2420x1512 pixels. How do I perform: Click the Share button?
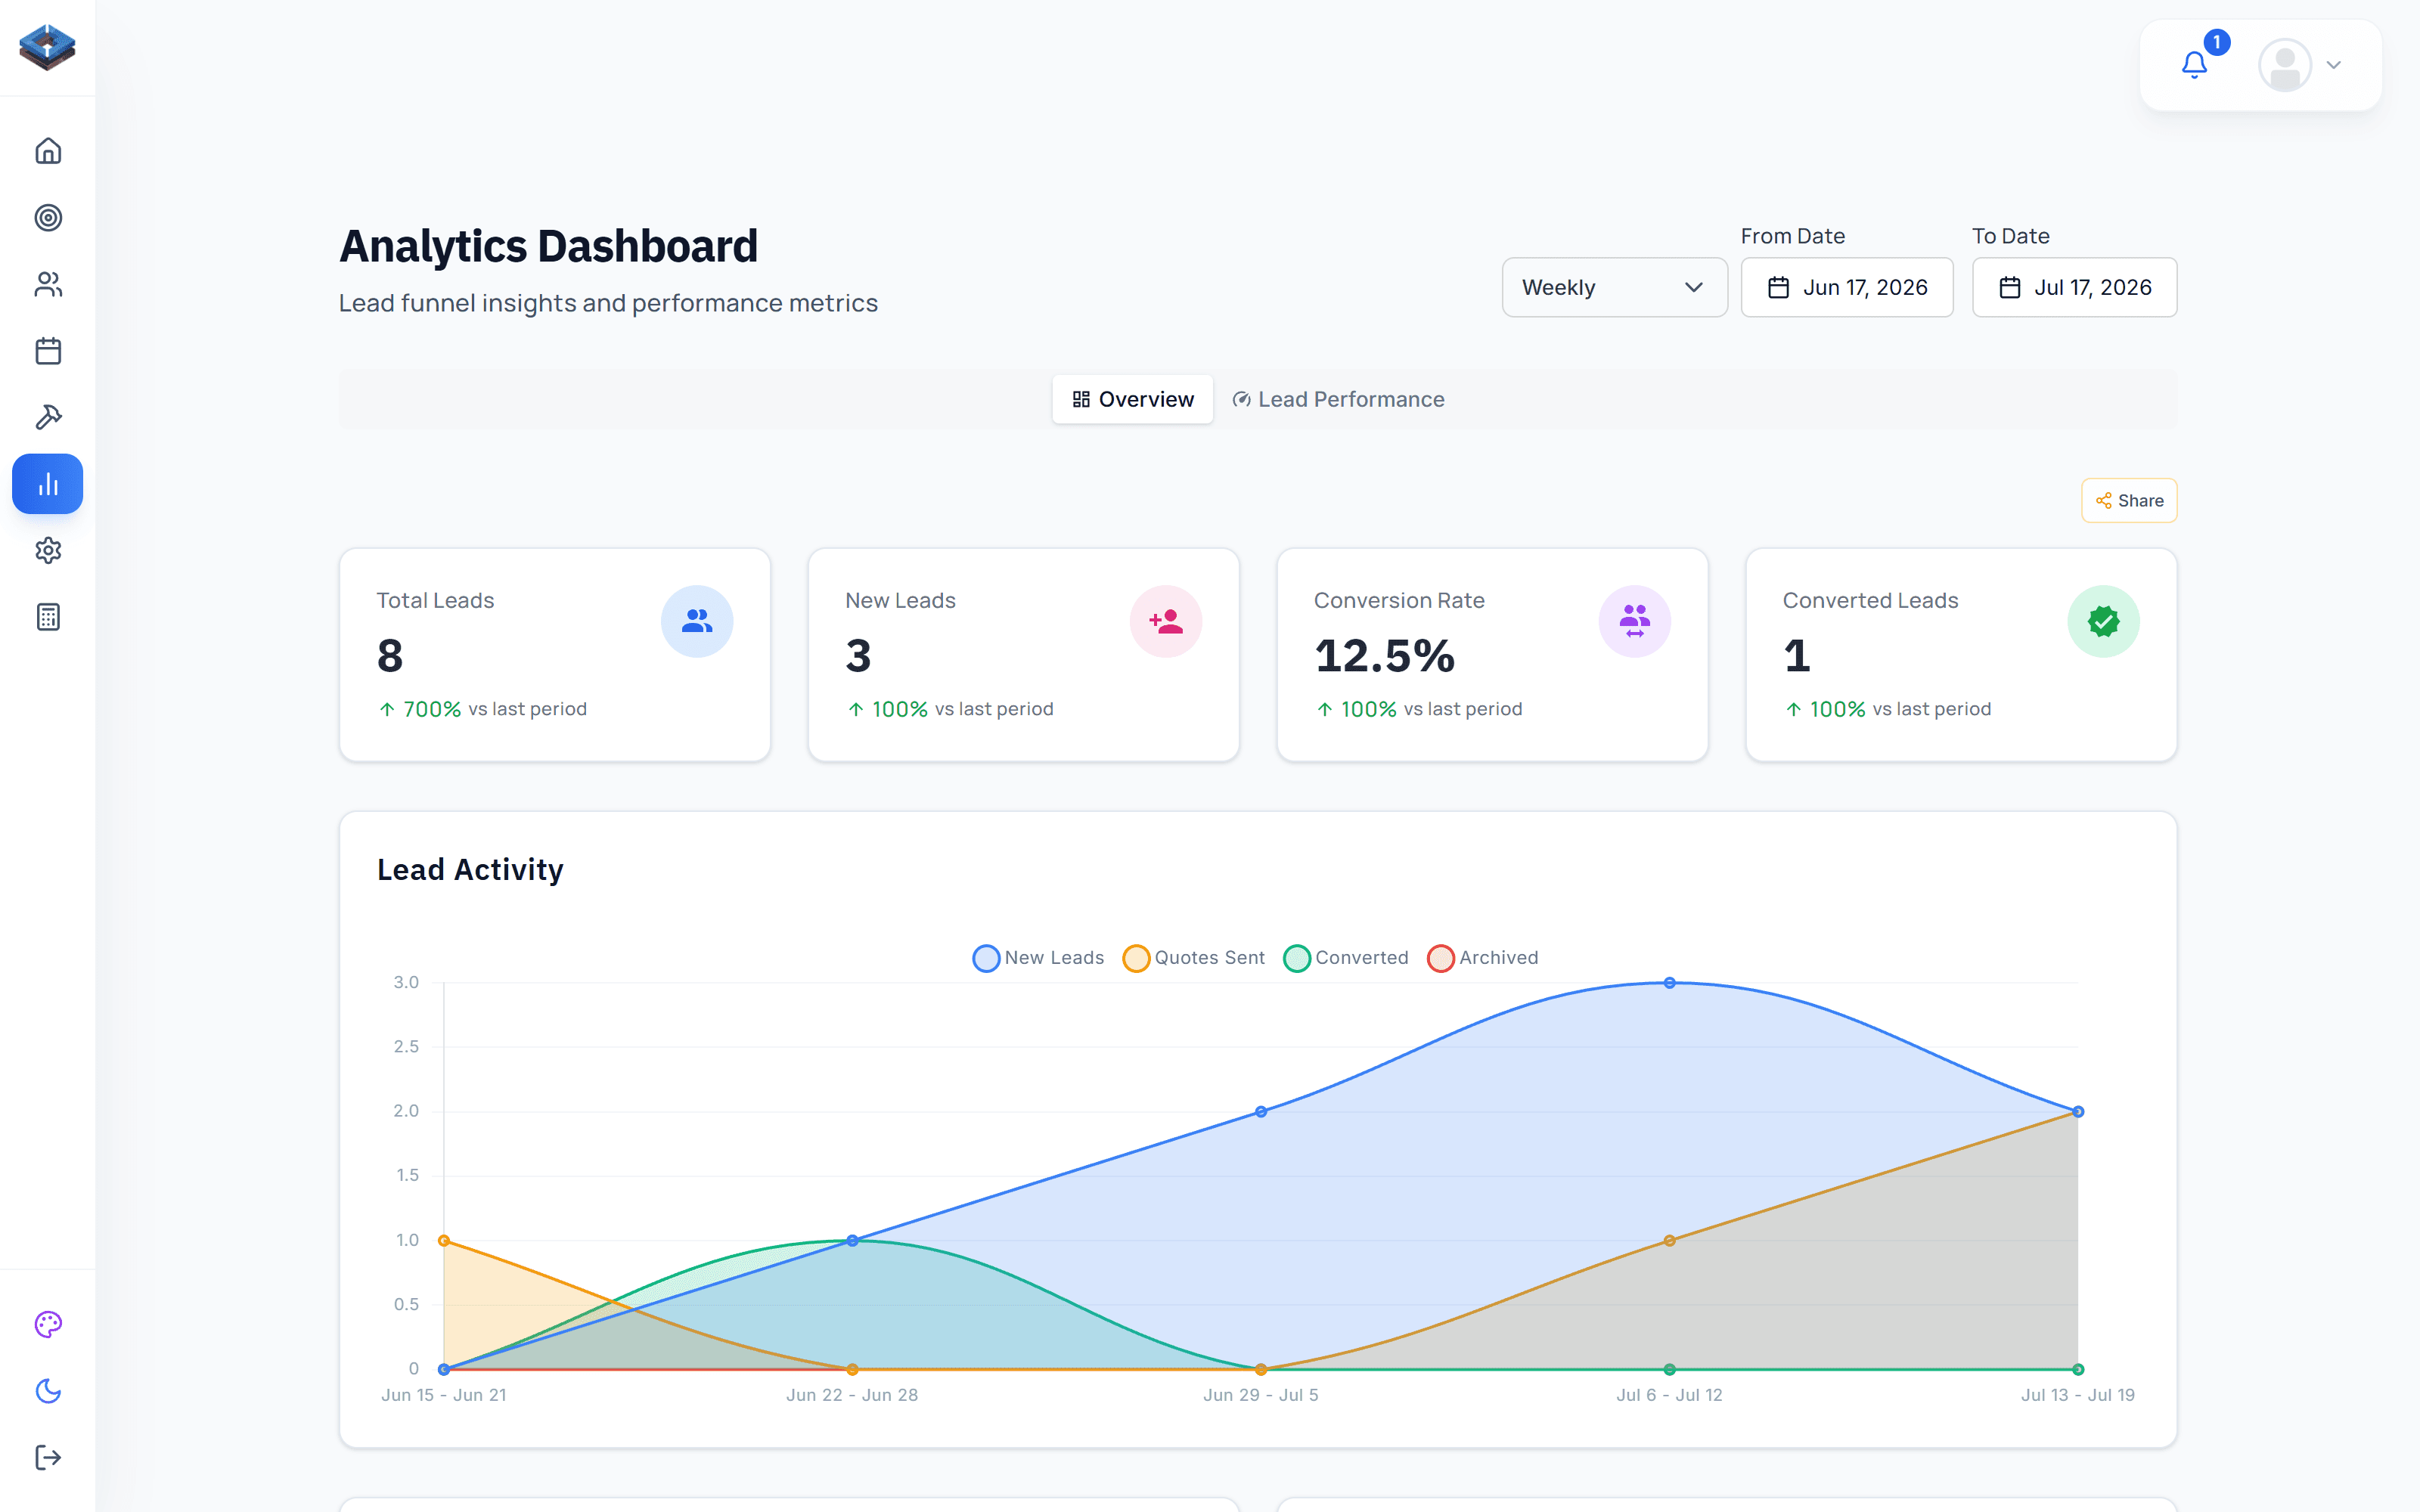tap(2129, 500)
